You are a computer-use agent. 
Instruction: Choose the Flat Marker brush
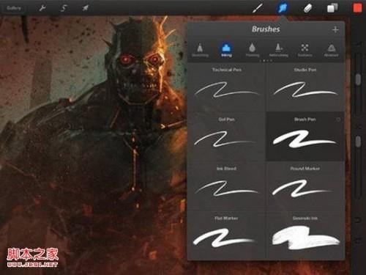226,235
